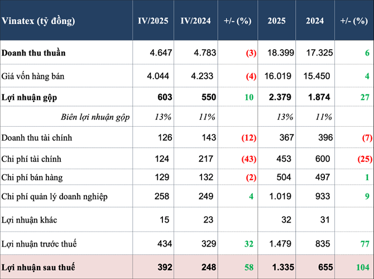
Task: Click the red "(25)" in Chi phí tài chính
Action: click(x=365, y=159)
